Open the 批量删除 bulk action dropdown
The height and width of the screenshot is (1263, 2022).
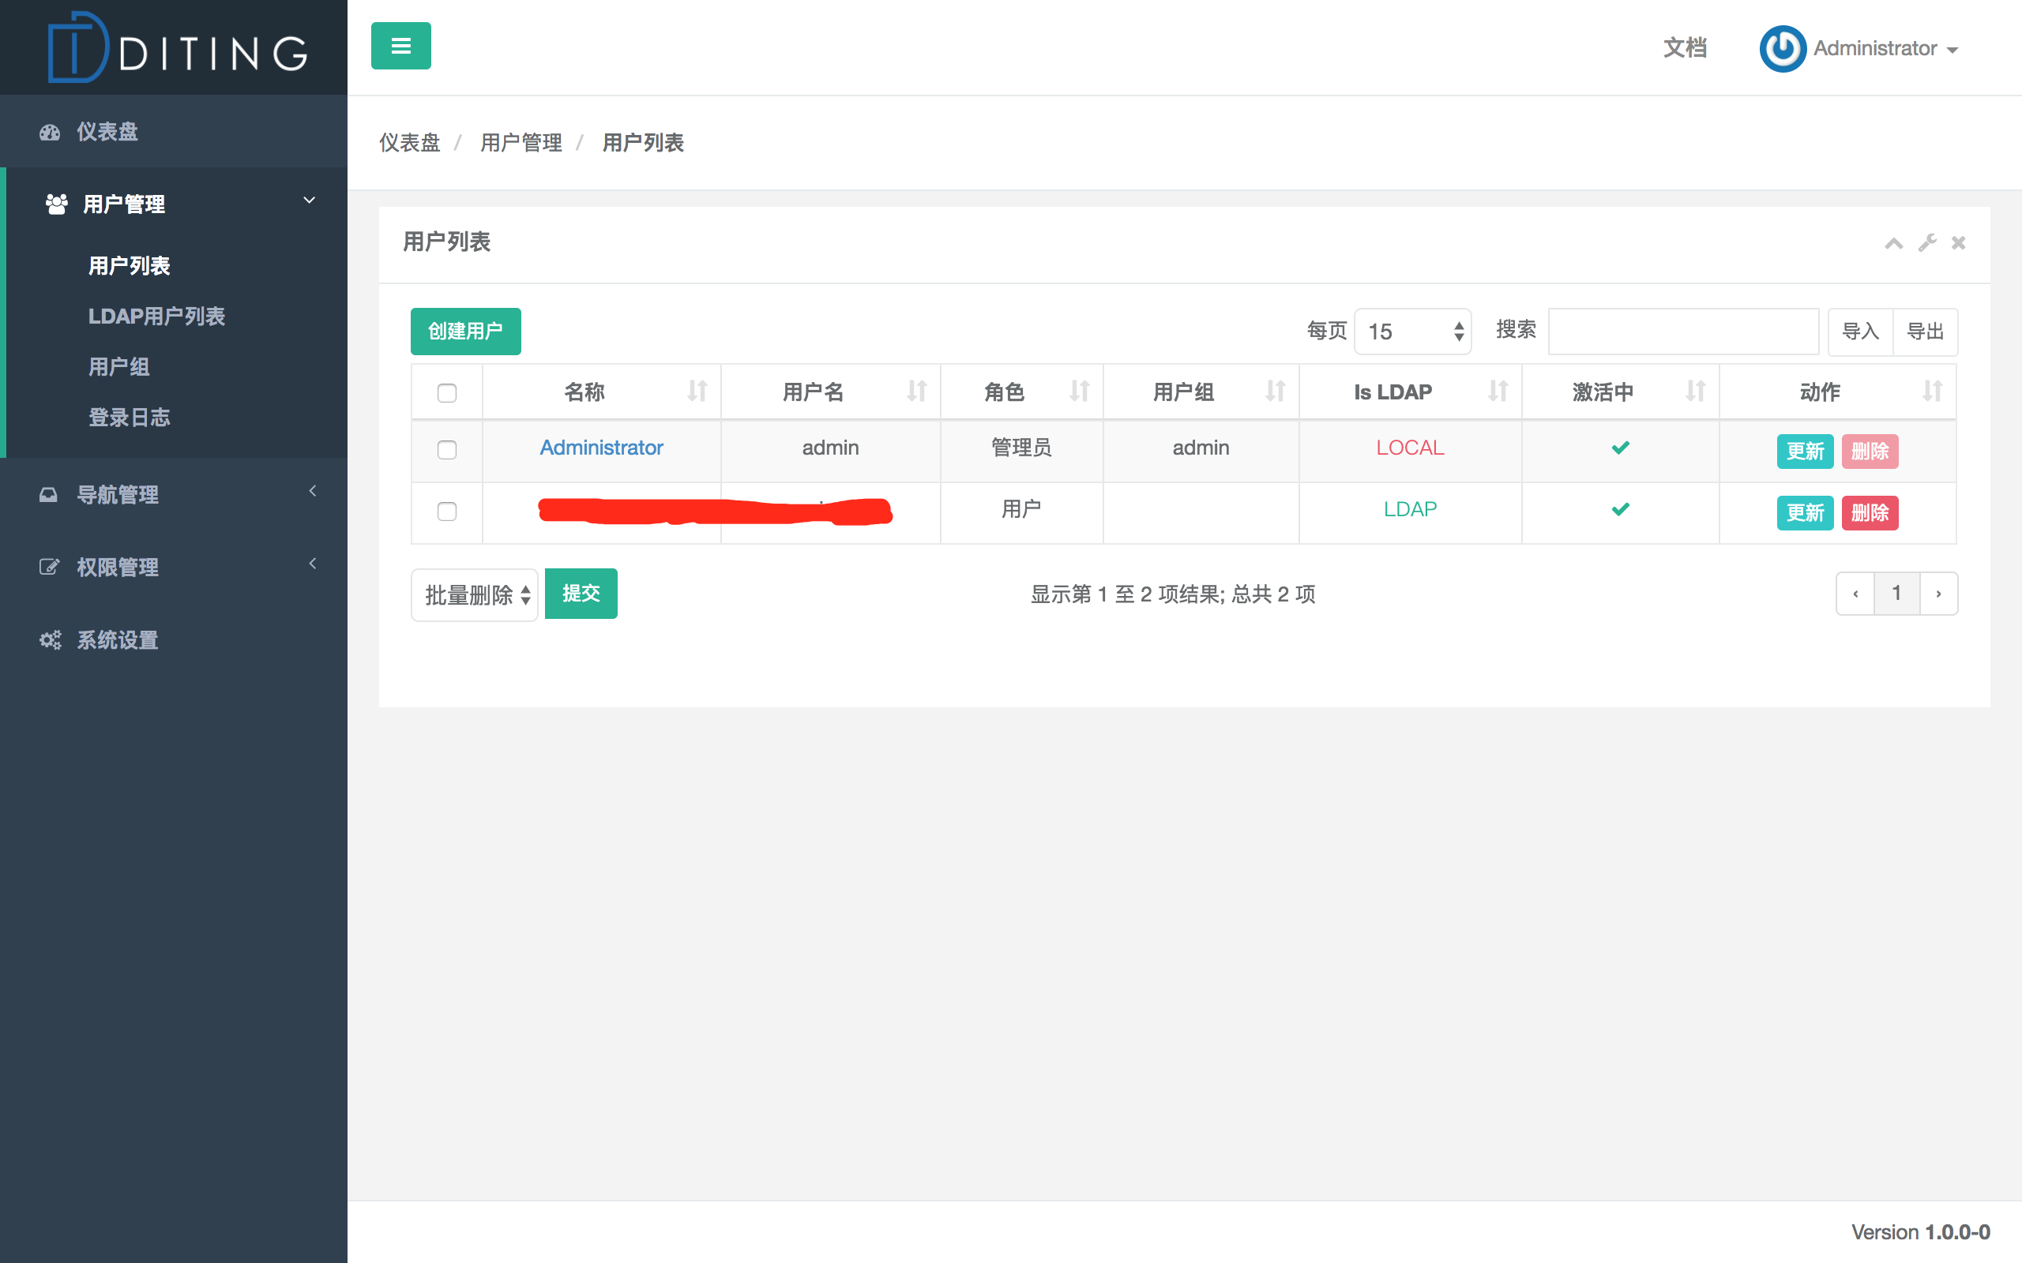pos(475,594)
